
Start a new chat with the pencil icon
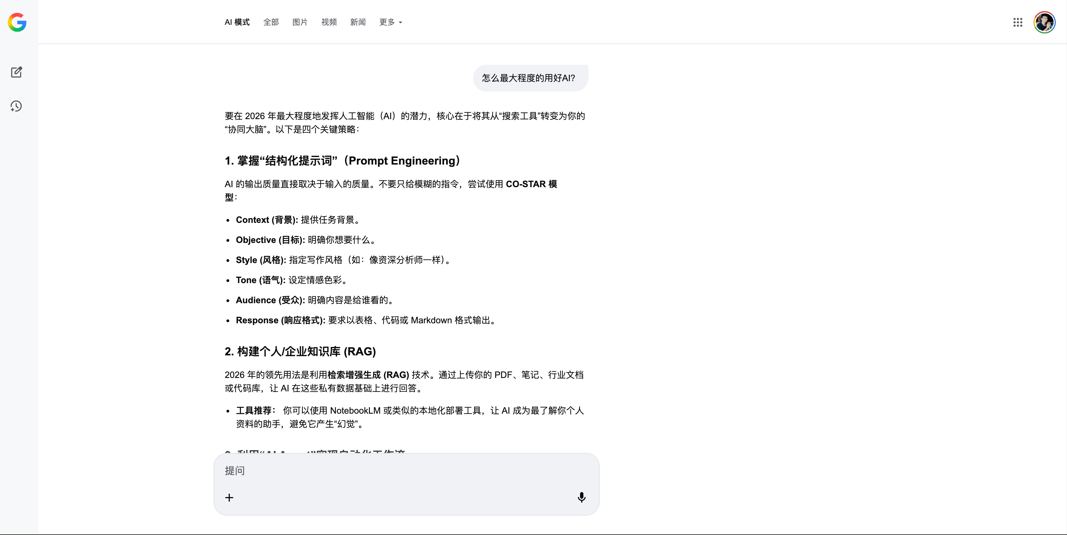(16, 72)
